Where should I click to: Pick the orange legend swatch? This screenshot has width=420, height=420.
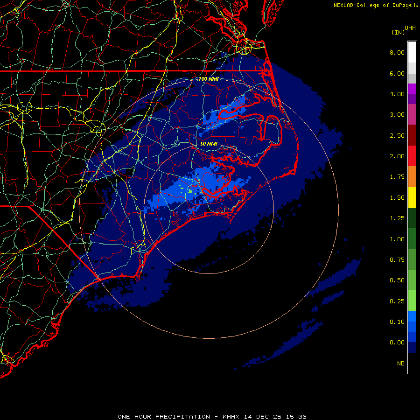(412, 177)
